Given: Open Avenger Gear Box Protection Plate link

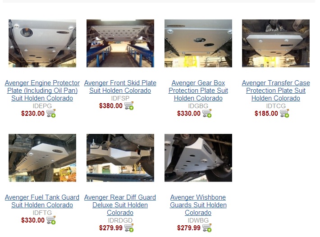Looking at the screenshot, I should 198,91.
